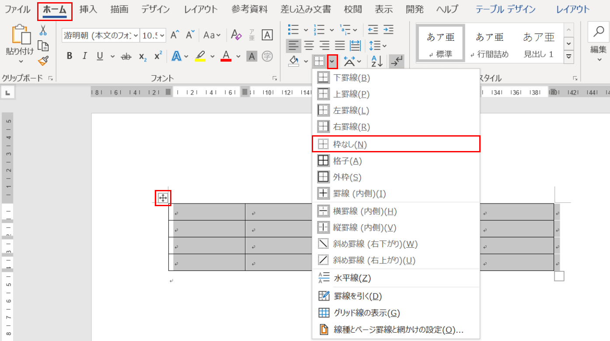Image resolution: width=610 pixels, height=341 pixels.
Task: Select the Format Painter tool
Action: click(42, 61)
